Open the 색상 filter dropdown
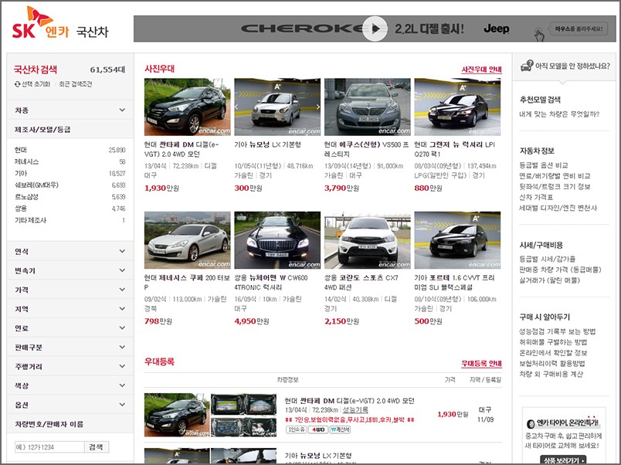 click(x=70, y=385)
